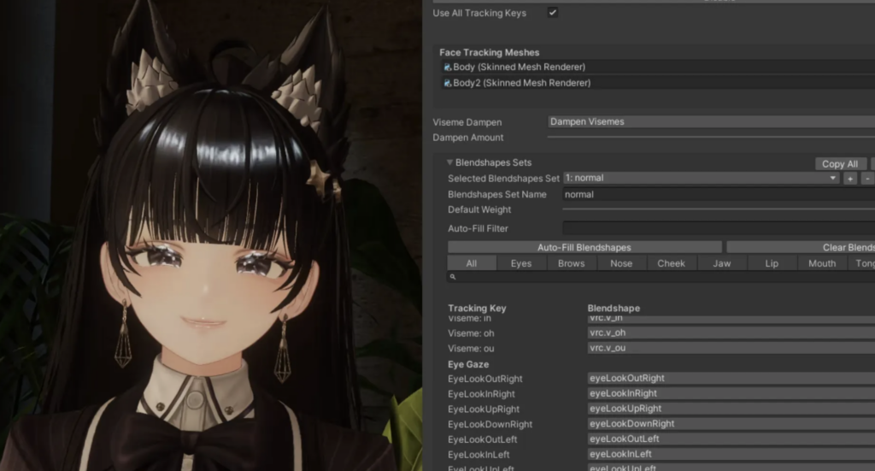Click the Tracking Key column header

pos(477,308)
